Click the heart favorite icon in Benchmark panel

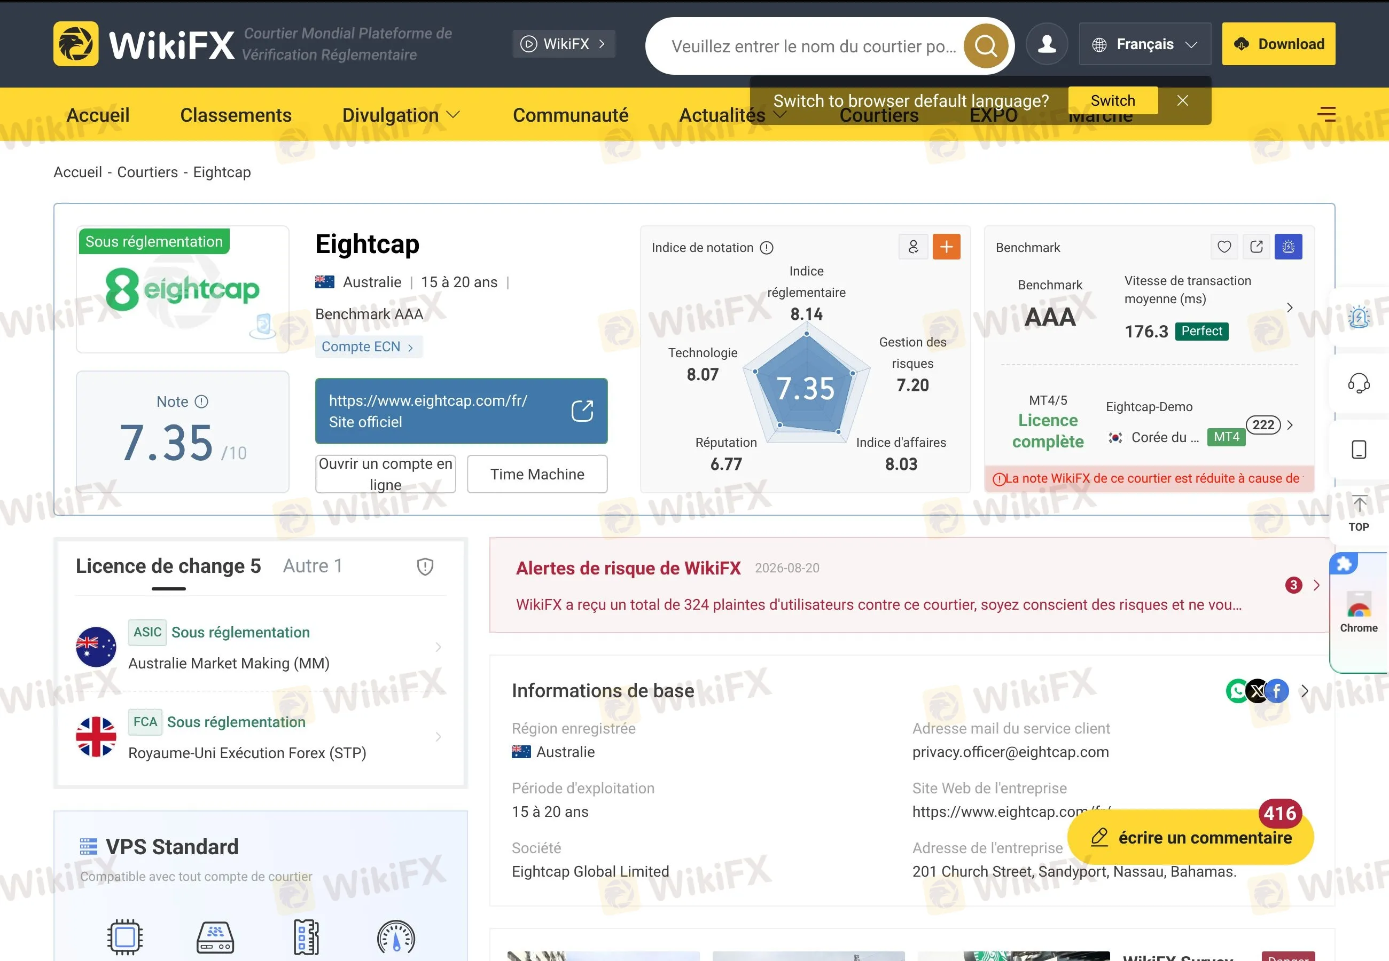[1224, 247]
